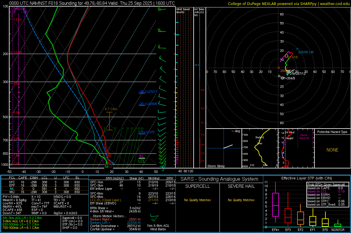The image size is (351, 233).
Task: Click the Potential Hazard Type heading
Action: click(x=332, y=132)
